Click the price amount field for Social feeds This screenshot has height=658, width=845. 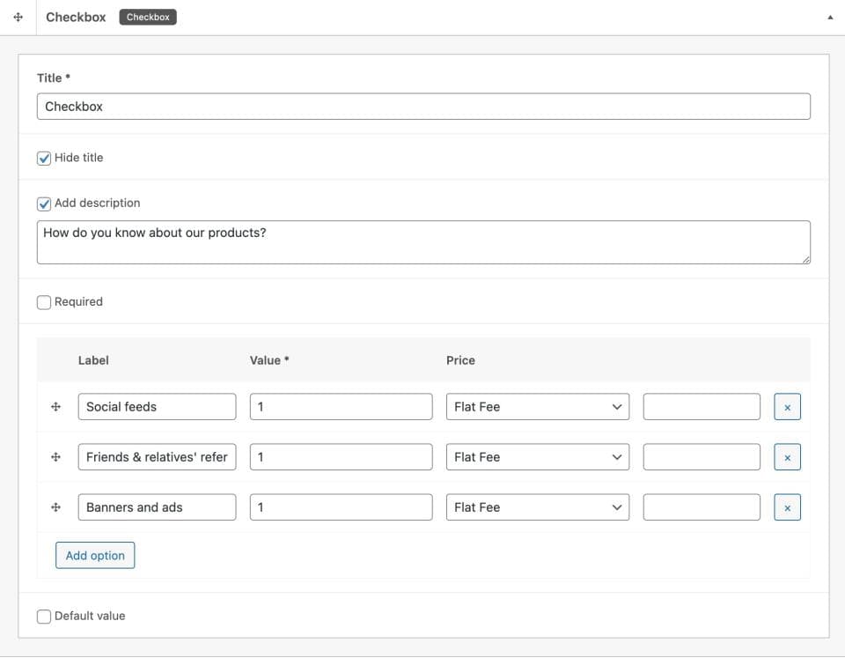point(702,407)
